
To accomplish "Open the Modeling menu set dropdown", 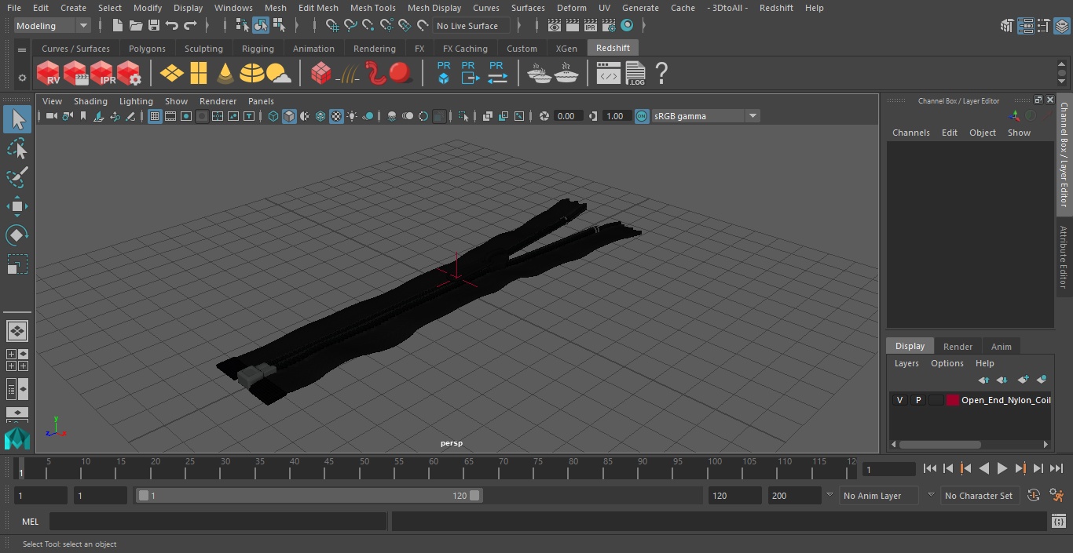I will 53,26.
